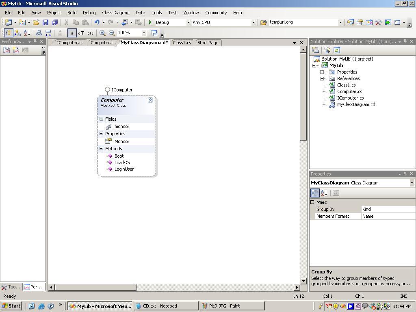Expand the References node in Solution Explorer
The height and width of the screenshot is (312, 416).
pyautogui.click(x=322, y=78)
